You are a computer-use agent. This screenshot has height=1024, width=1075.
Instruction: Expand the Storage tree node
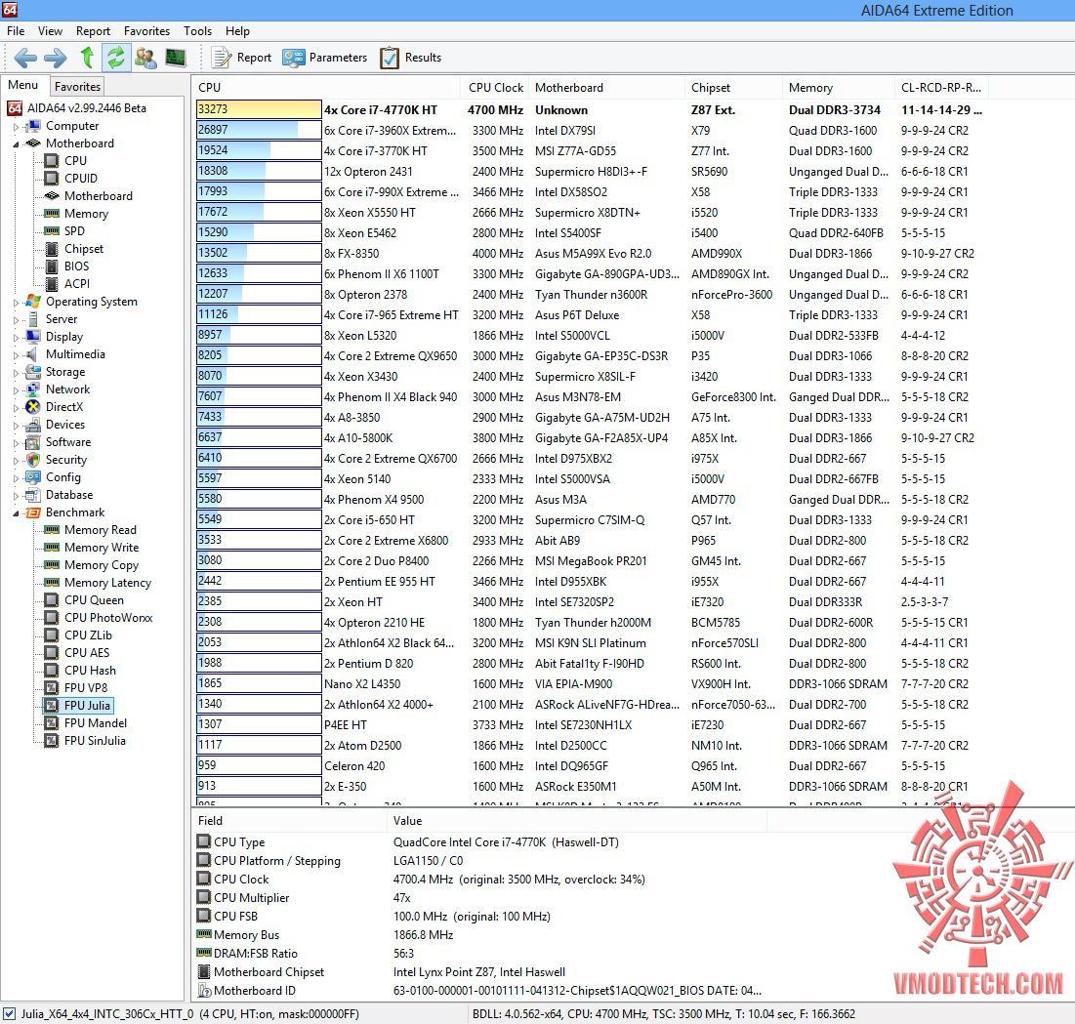(16, 373)
